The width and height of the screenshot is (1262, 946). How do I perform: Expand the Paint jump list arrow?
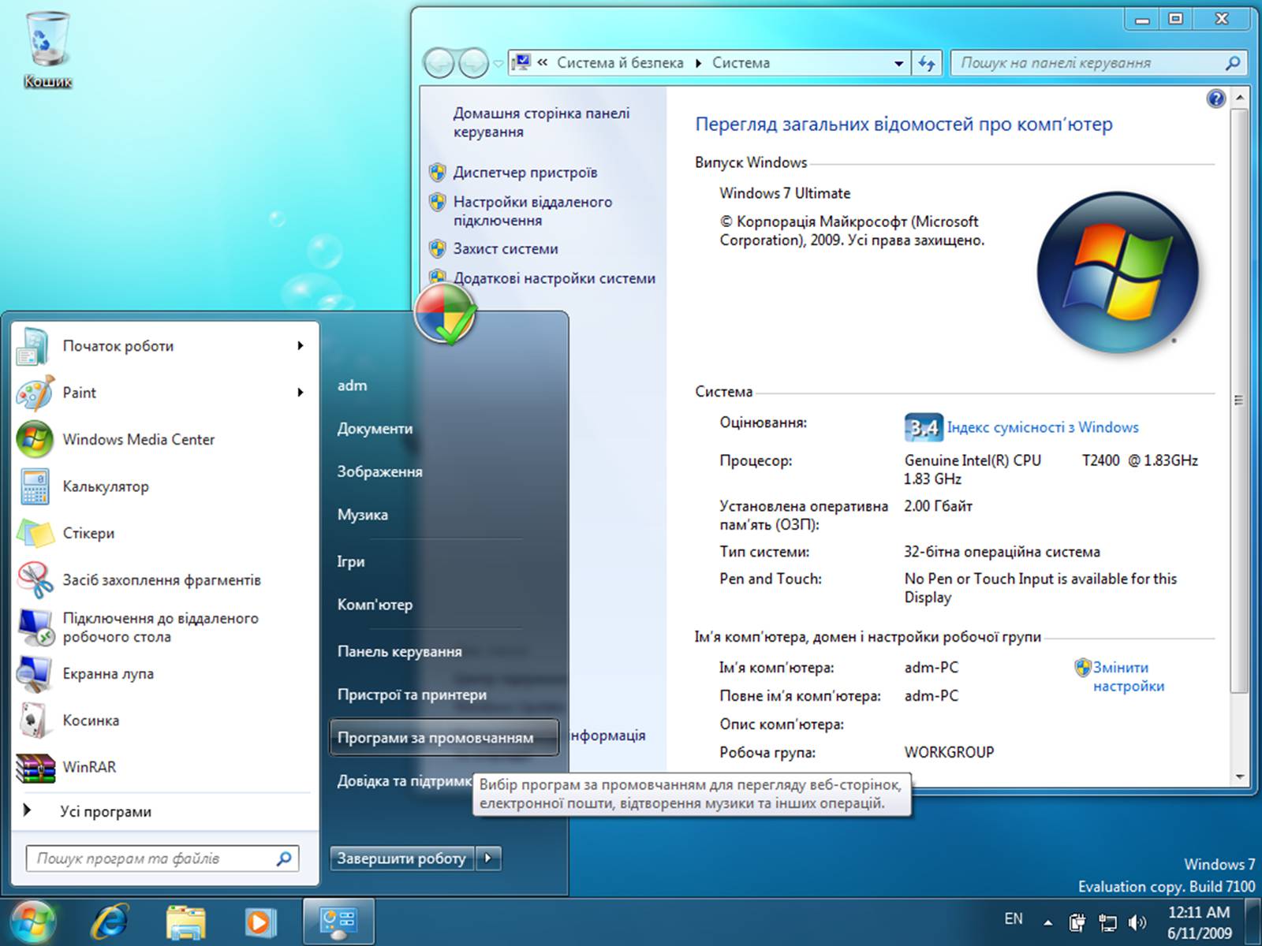pyautogui.click(x=301, y=392)
